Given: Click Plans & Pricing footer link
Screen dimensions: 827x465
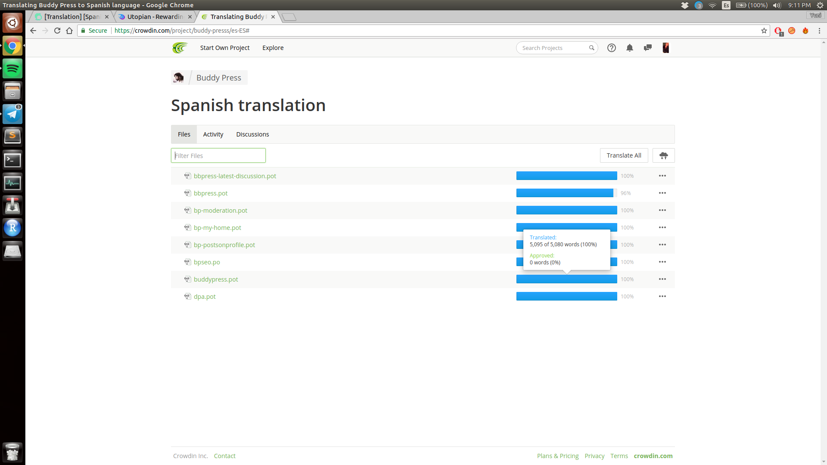Looking at the screenshot, I should click(x=558, y=456).
